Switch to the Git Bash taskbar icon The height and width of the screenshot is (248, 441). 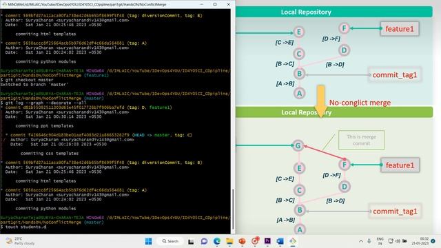pyautogui.click(x=293, y=241)
